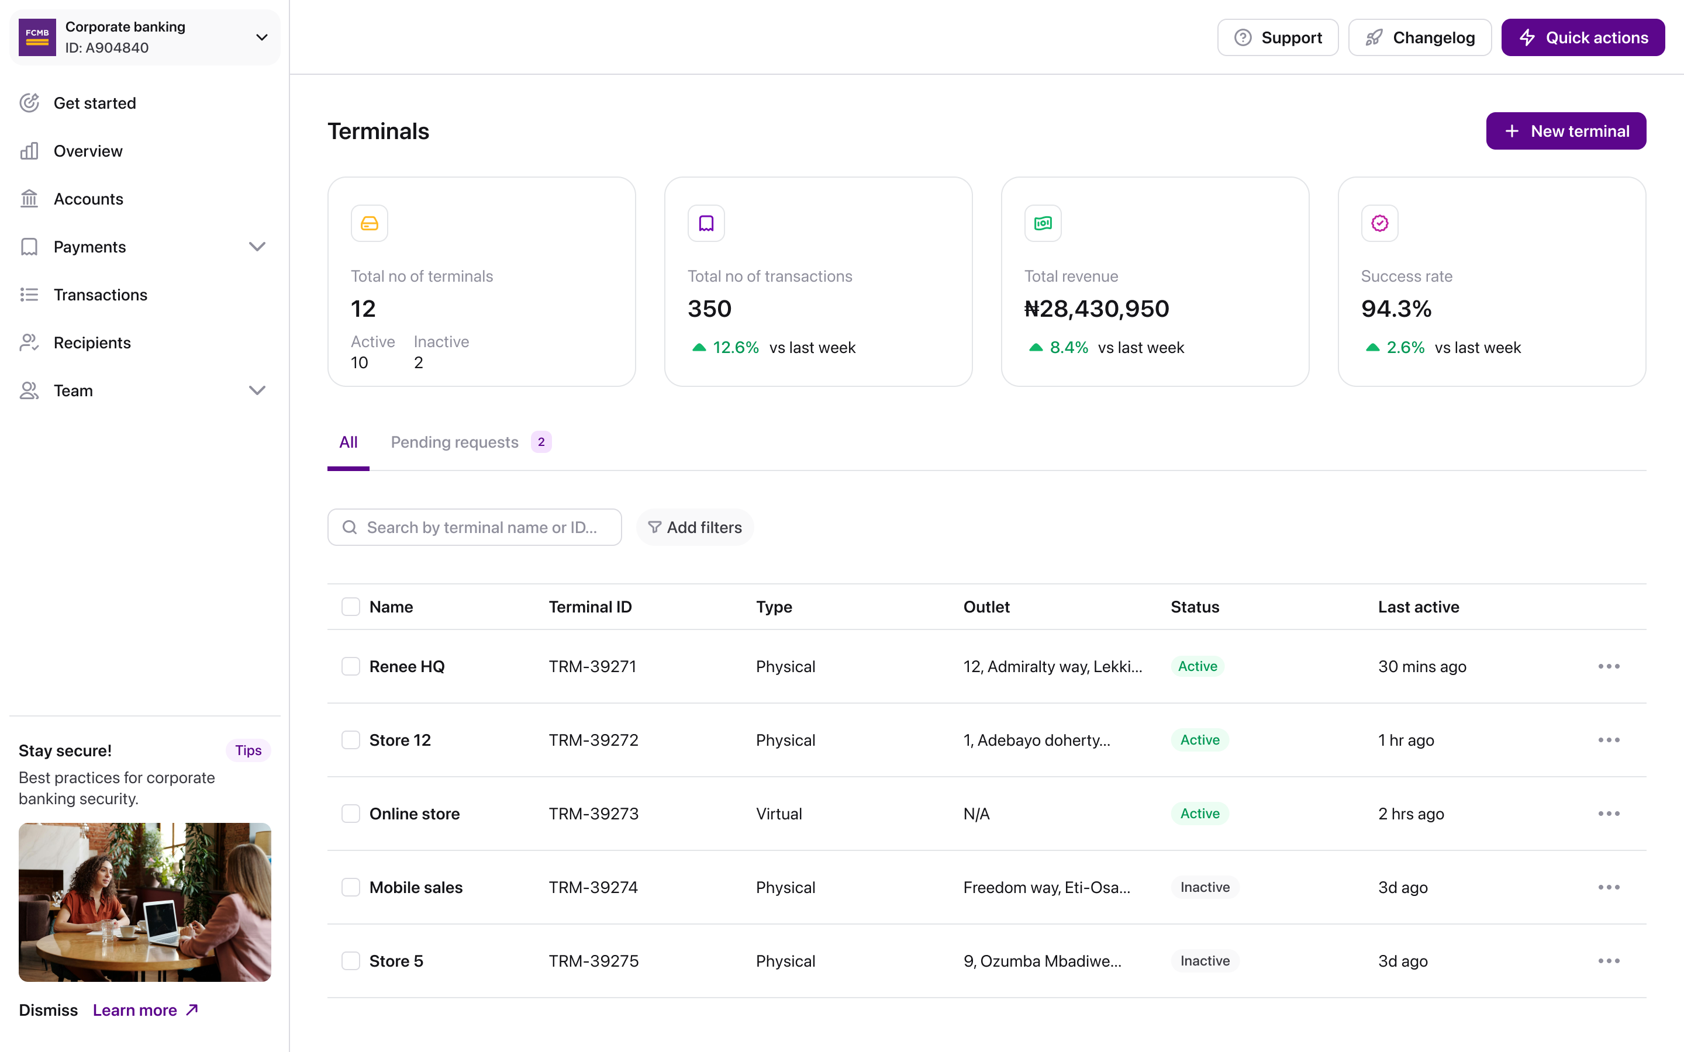
Task: Dismiss the Stay secure tip
Action: (x=48, y=1011)
